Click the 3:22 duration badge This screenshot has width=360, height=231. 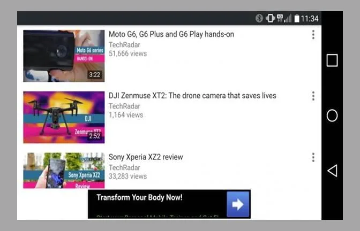point(95,75)
